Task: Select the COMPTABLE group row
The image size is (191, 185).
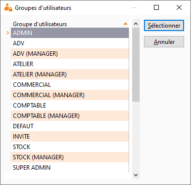Action: (x=70, y=106)
